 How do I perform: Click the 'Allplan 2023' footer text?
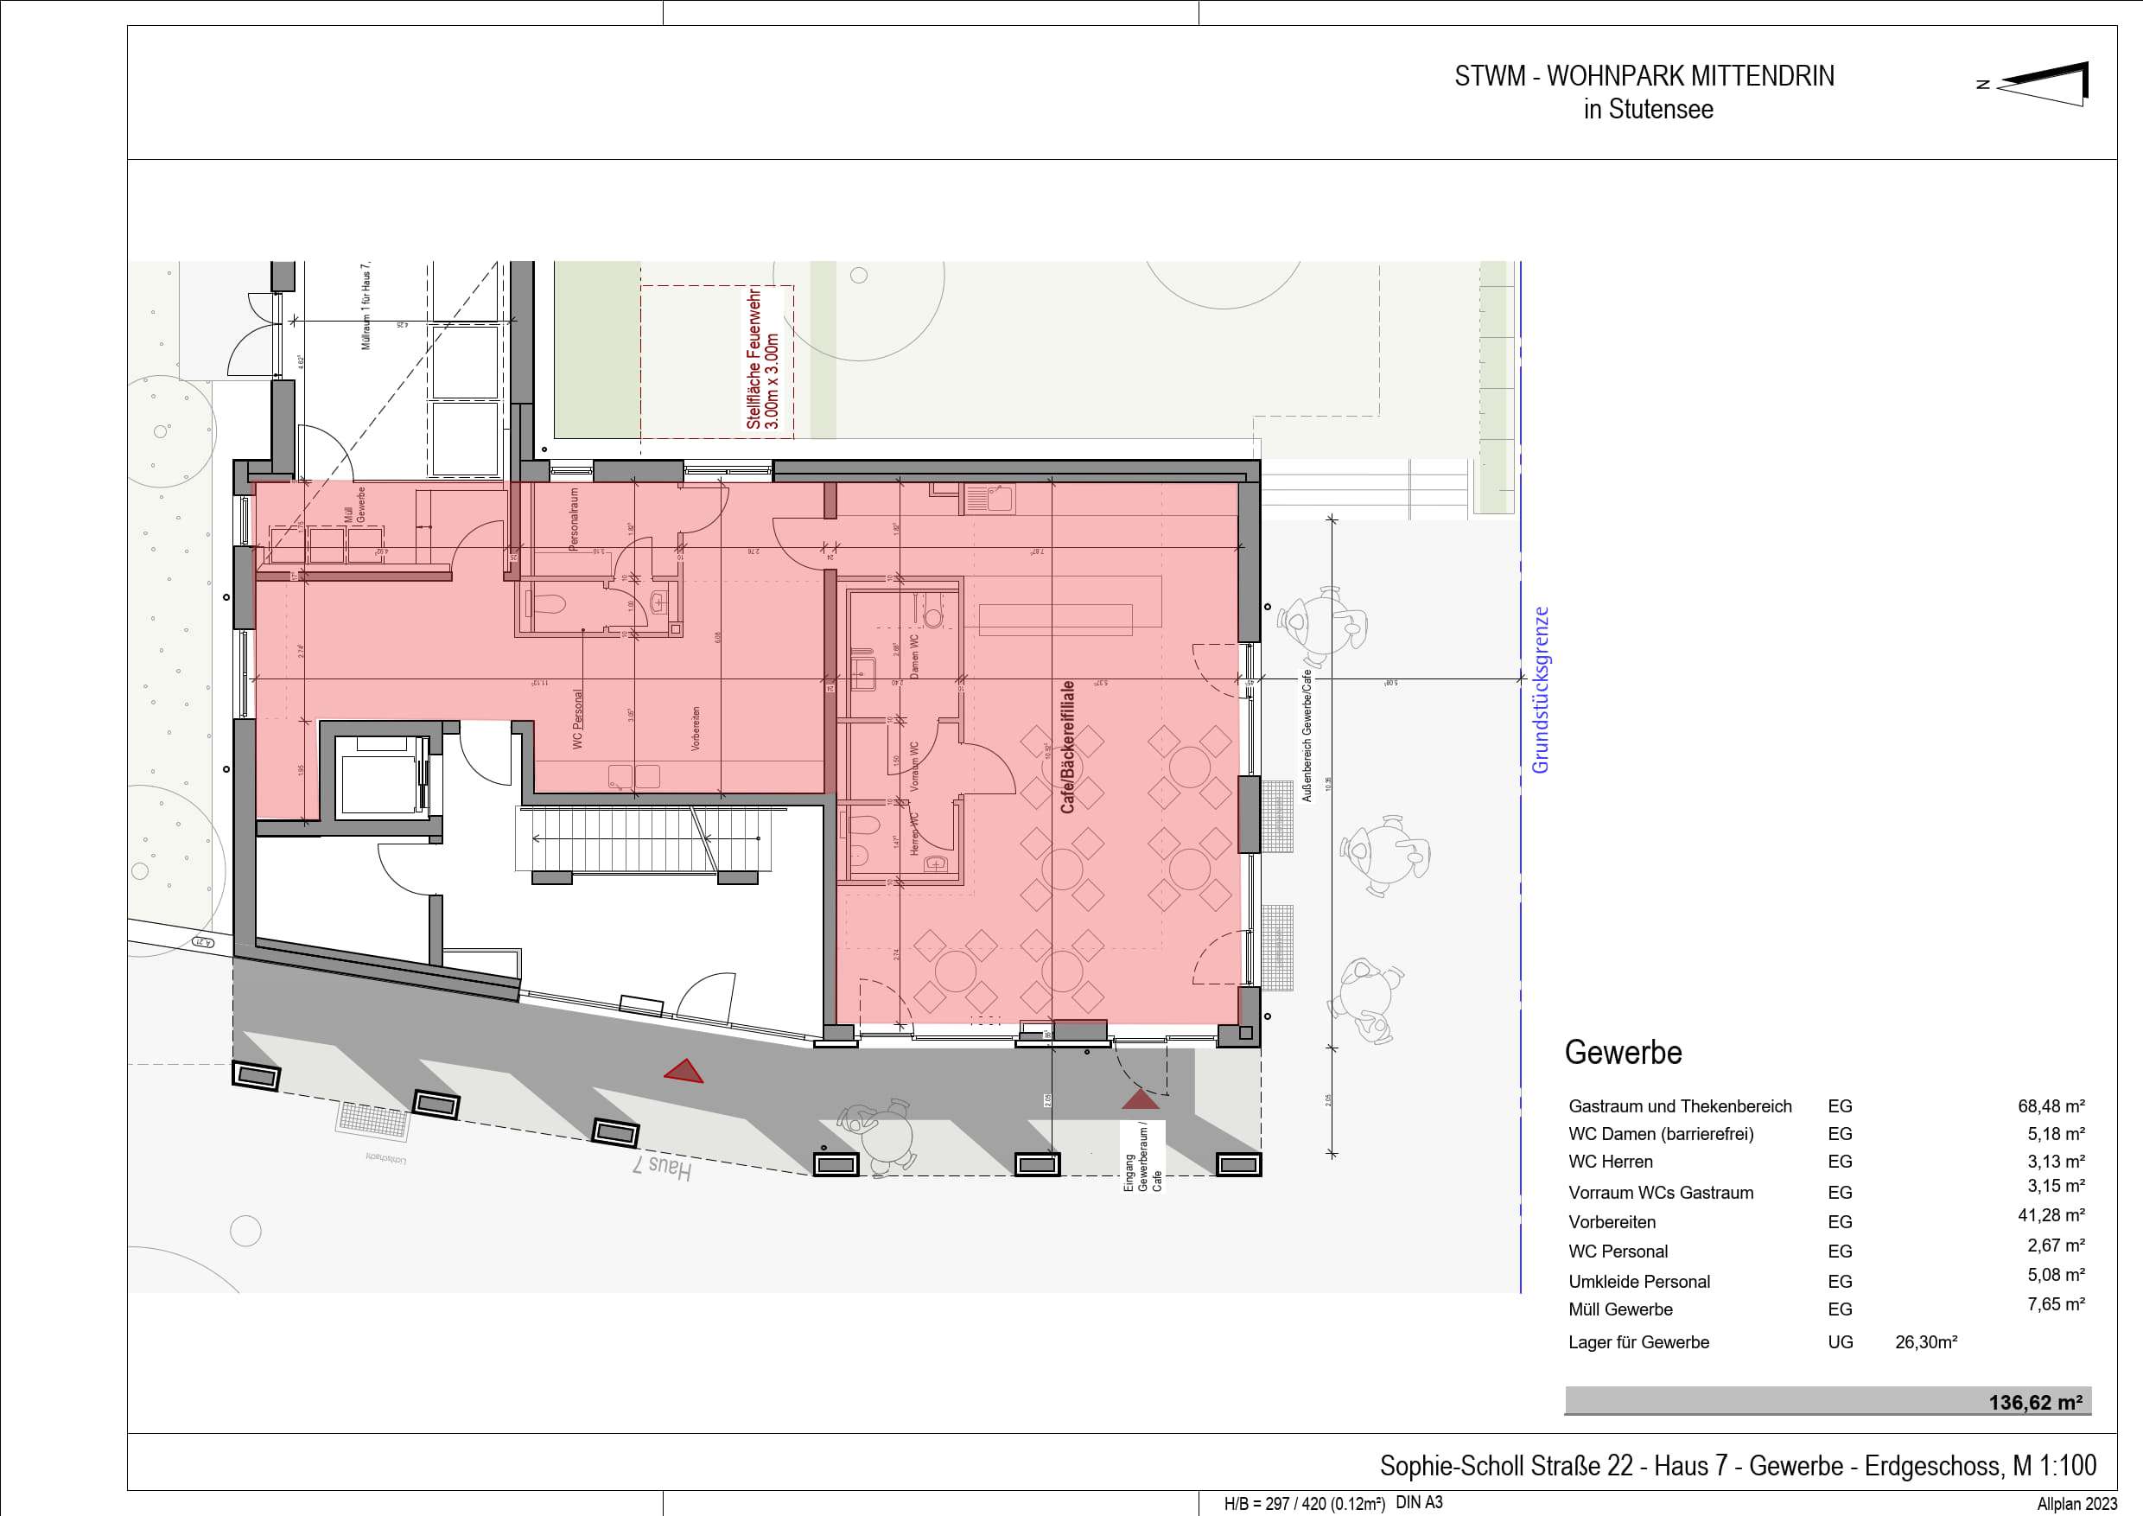click(x=2076, y=1504)
